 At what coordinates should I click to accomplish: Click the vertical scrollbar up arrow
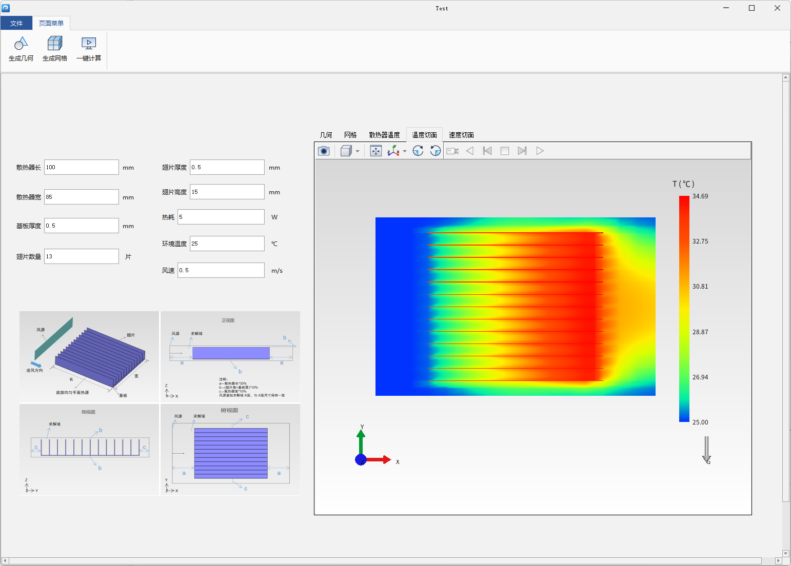coord(786,77)
